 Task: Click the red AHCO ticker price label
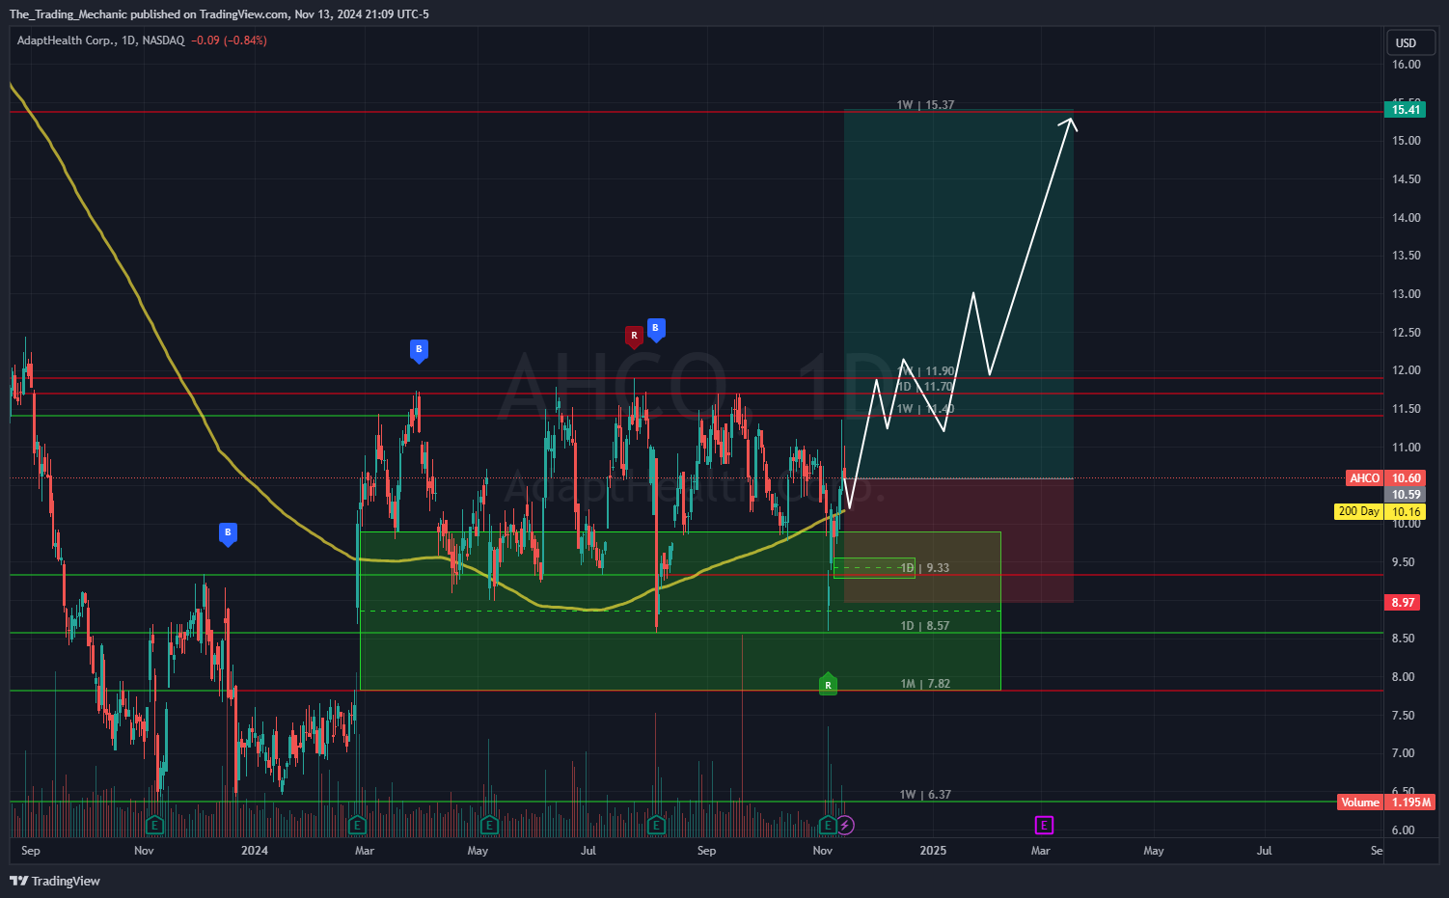tap(1364, 478)
